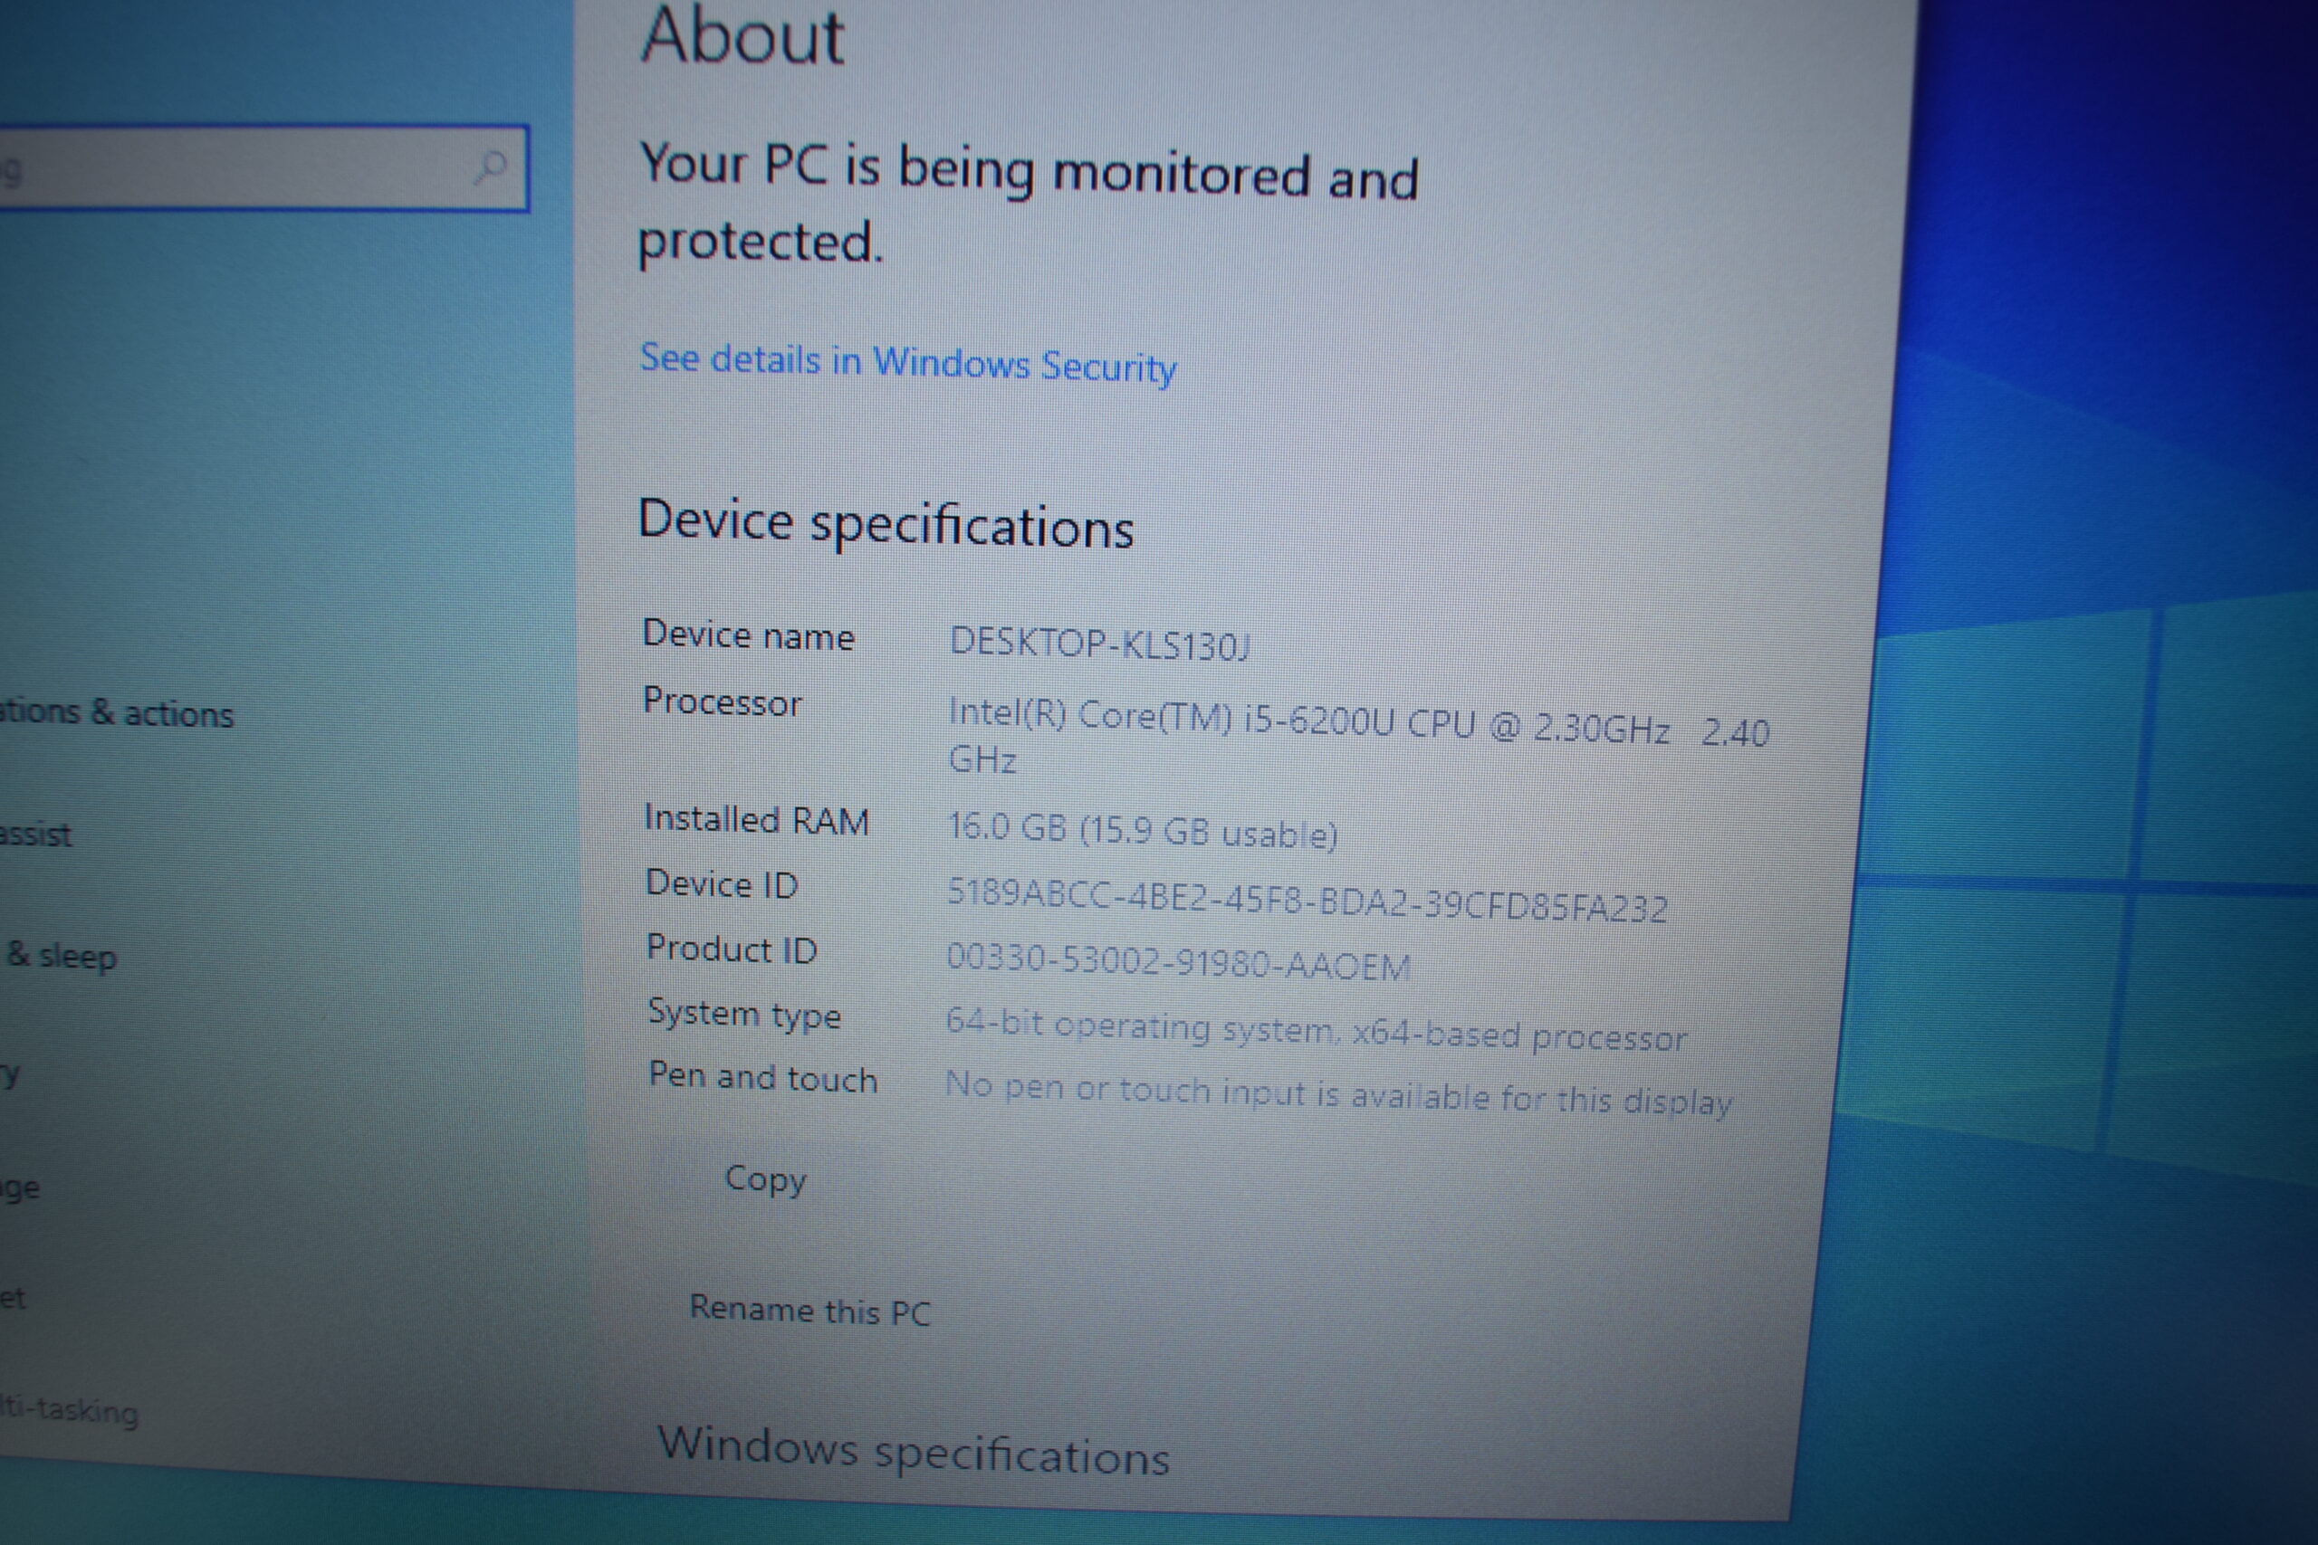Open Focus assist in sidebar
The image size is (2318, 1545).
click(36, 834)
